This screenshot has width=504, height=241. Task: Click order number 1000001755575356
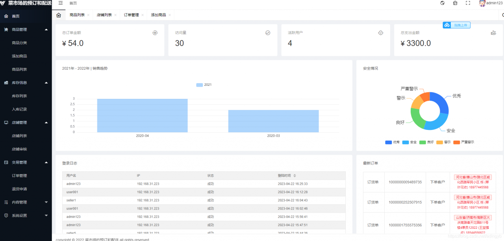click(x=405, y=225)
